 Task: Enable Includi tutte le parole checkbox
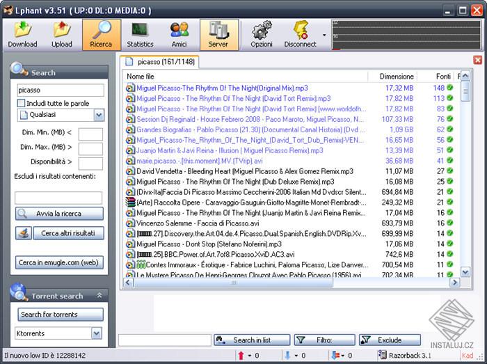click(x=21, y=103)
